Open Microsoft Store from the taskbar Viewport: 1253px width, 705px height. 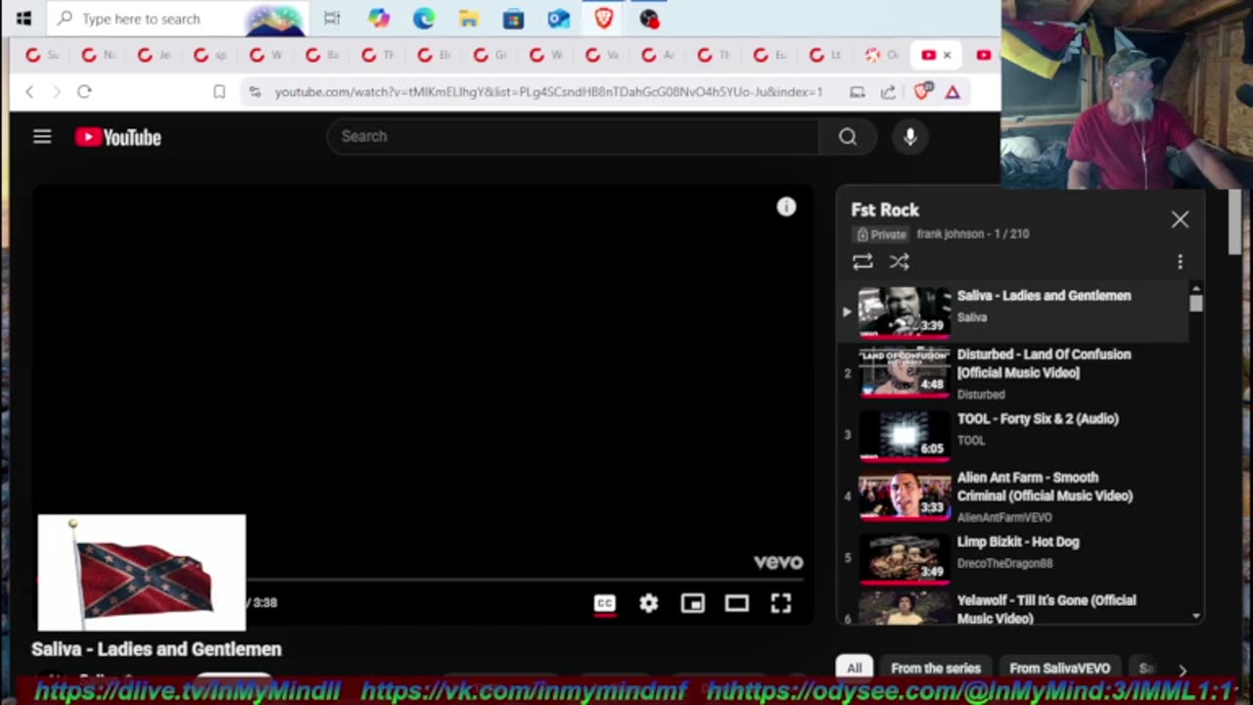[514, 19]
